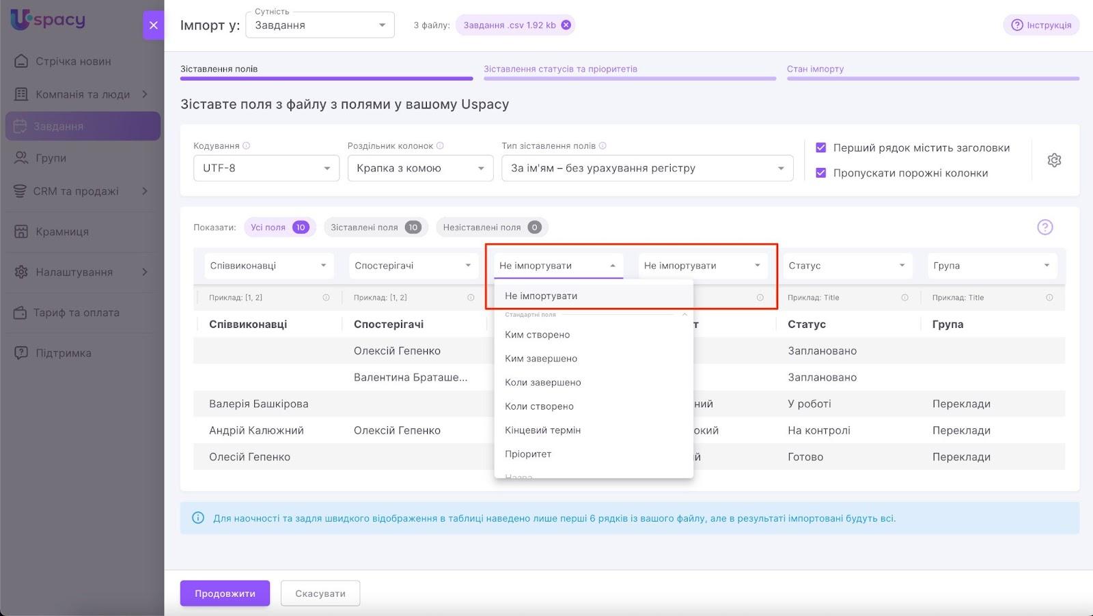Open the Кодування UTF-8 dropdown
Image resolution: width=1093 pixels, height=616 pixels.
click(x=266, y=169)
